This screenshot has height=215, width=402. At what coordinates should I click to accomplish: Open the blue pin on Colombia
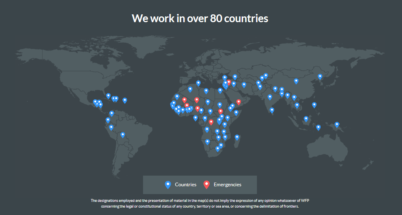coord(111,114)
